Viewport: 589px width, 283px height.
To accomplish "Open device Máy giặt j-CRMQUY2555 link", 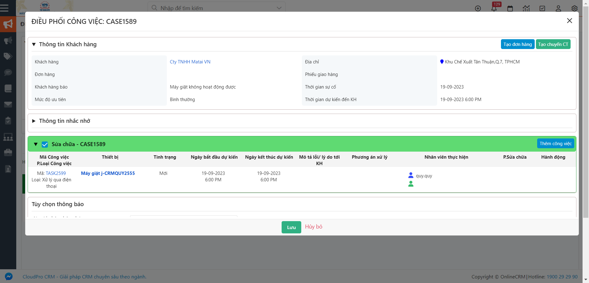I will click(x=108, y=173).
